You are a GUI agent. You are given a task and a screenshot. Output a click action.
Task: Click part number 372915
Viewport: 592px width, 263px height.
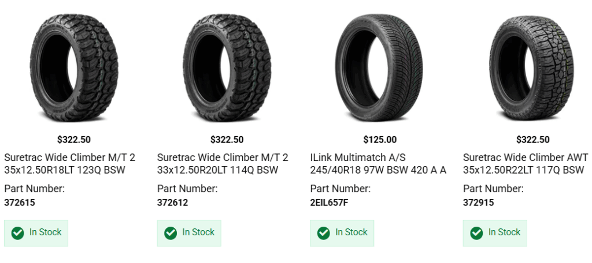(479, 202)
